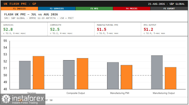Select the orange August Manufacturing Output bar
Image resolution: width=189 pixels, height=105 pixels.
pyautogui.click(x=171, y=78)
